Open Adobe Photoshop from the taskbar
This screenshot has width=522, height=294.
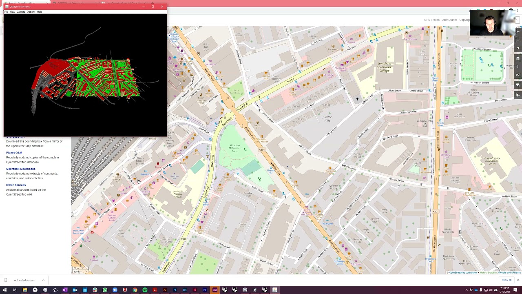[x=175, y=290]
